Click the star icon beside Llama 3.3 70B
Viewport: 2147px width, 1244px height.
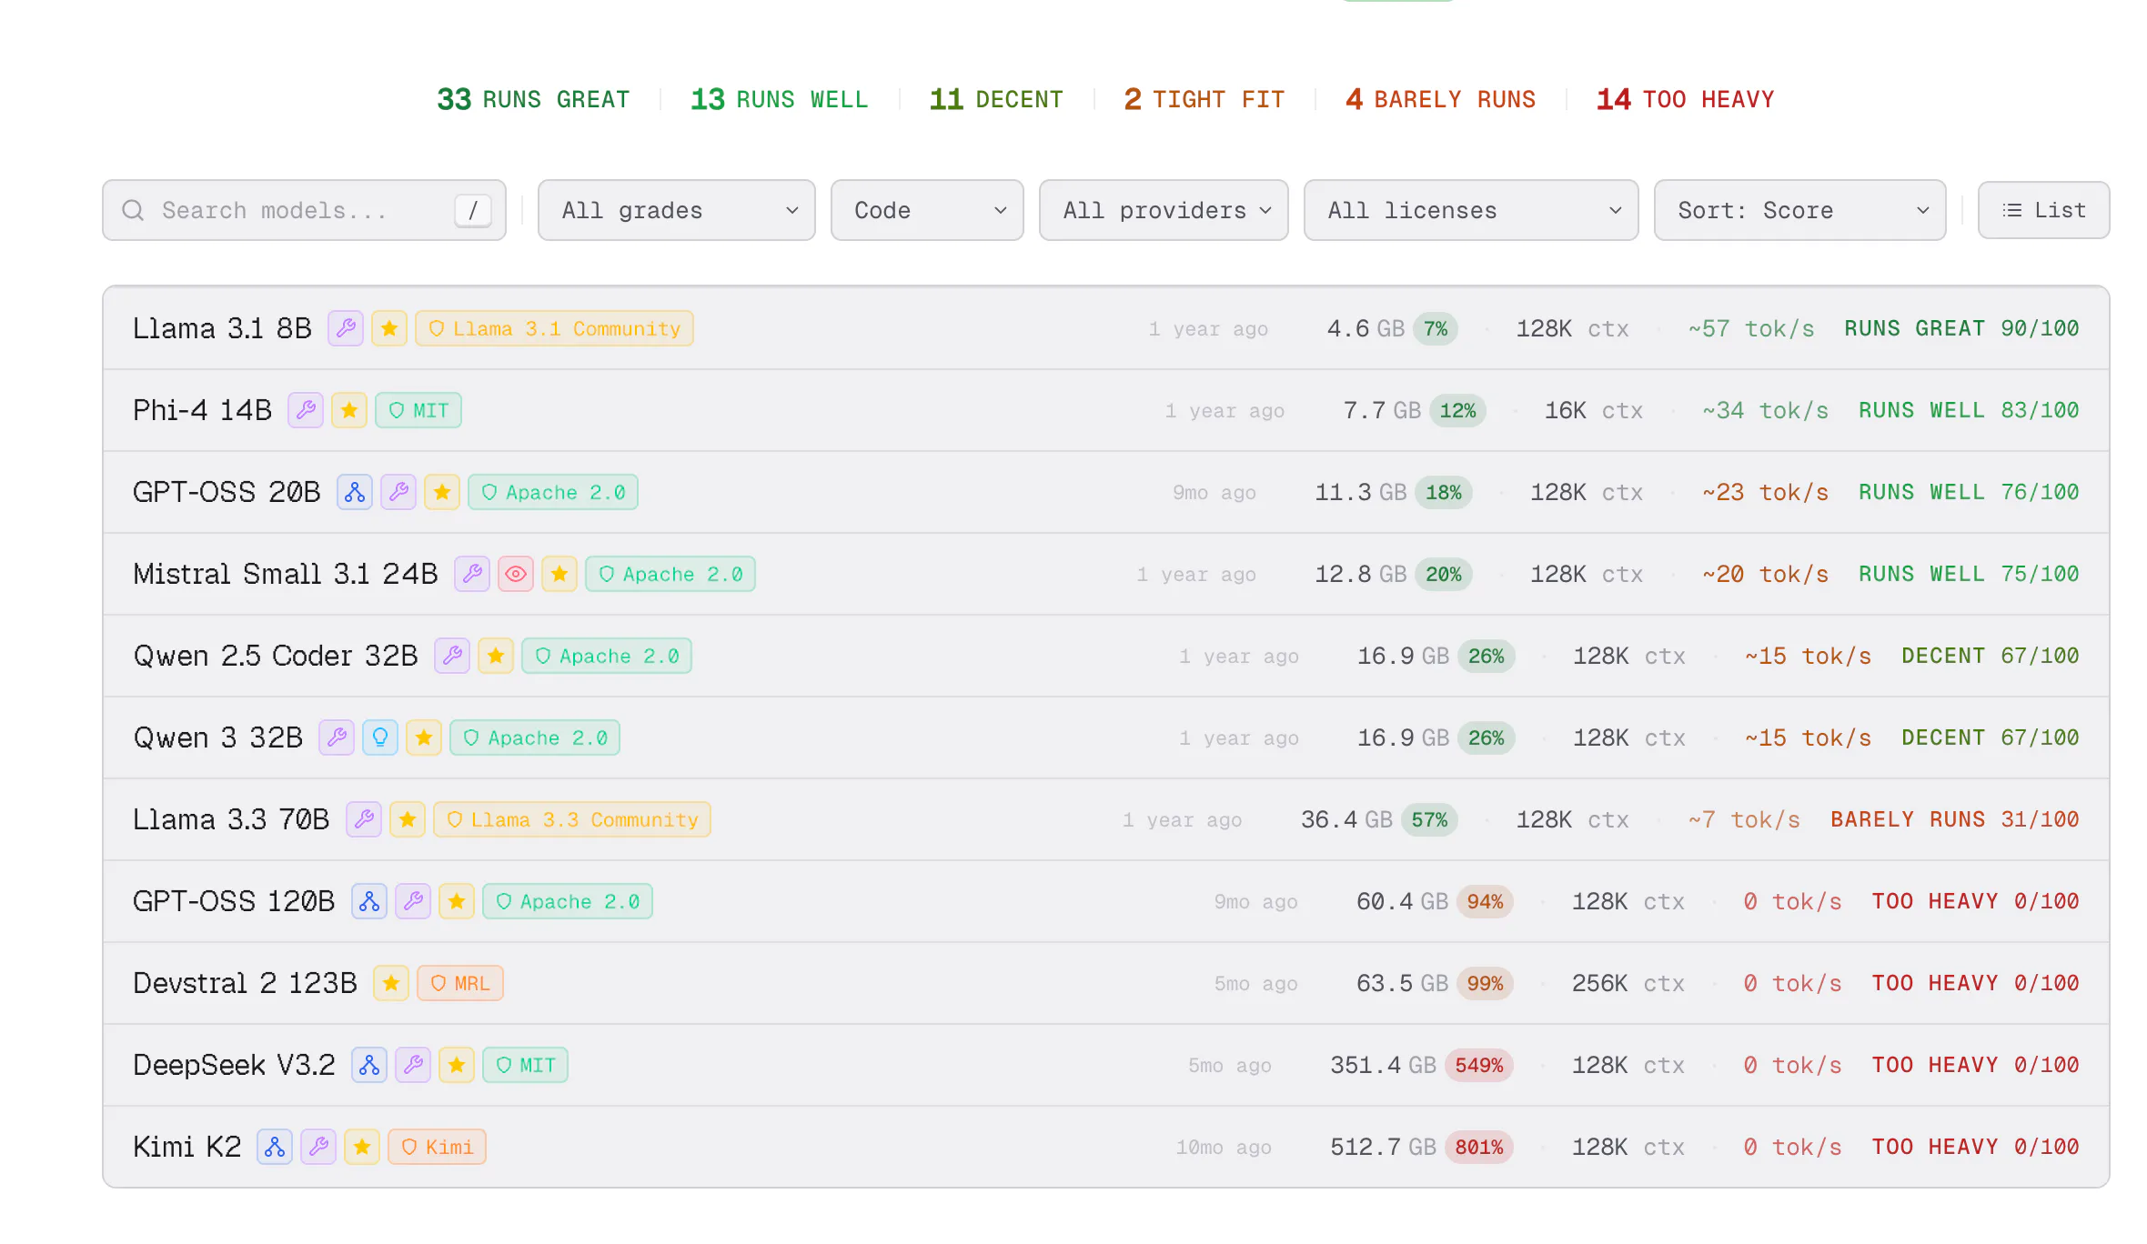[x=408, y=819]
